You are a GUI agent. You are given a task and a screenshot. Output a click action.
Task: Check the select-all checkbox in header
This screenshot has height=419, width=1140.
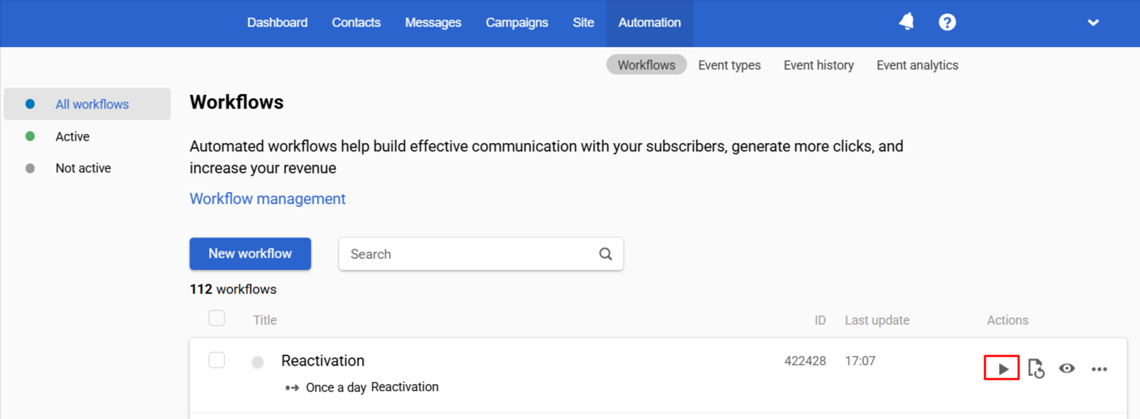point(217,318)
